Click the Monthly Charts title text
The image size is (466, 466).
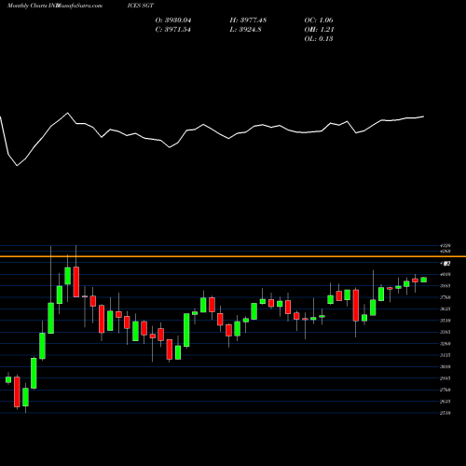click(26, 6)
